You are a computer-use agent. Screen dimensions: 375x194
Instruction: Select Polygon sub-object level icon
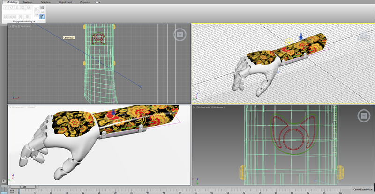point(23,7)
